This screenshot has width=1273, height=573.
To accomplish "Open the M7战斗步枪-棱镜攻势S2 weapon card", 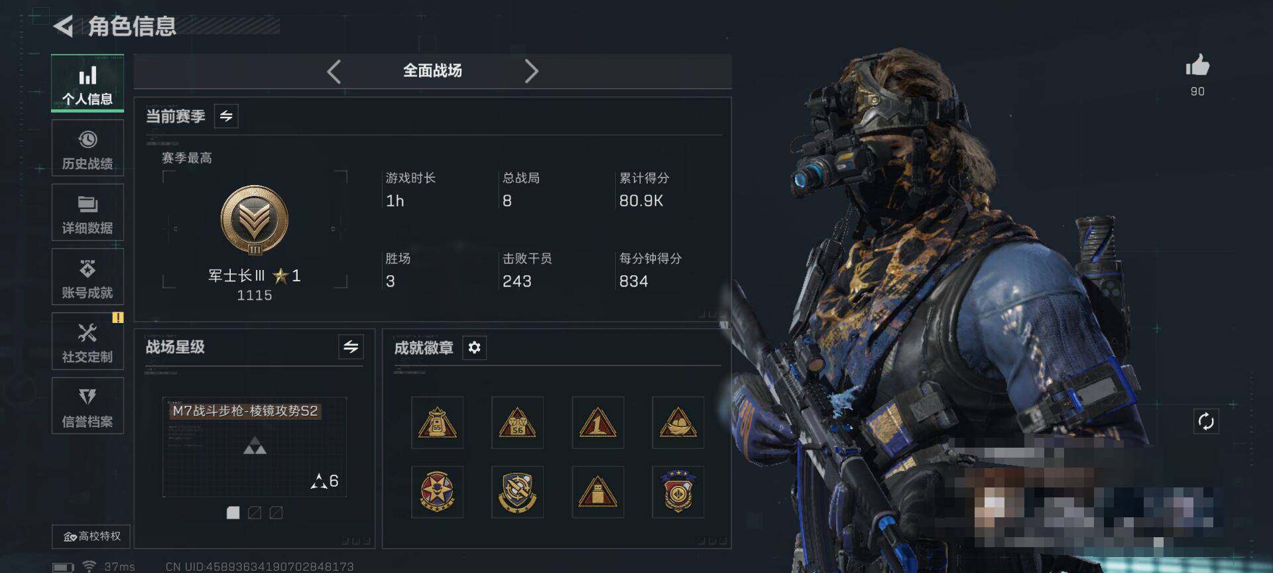I will (x=255, y=448).
